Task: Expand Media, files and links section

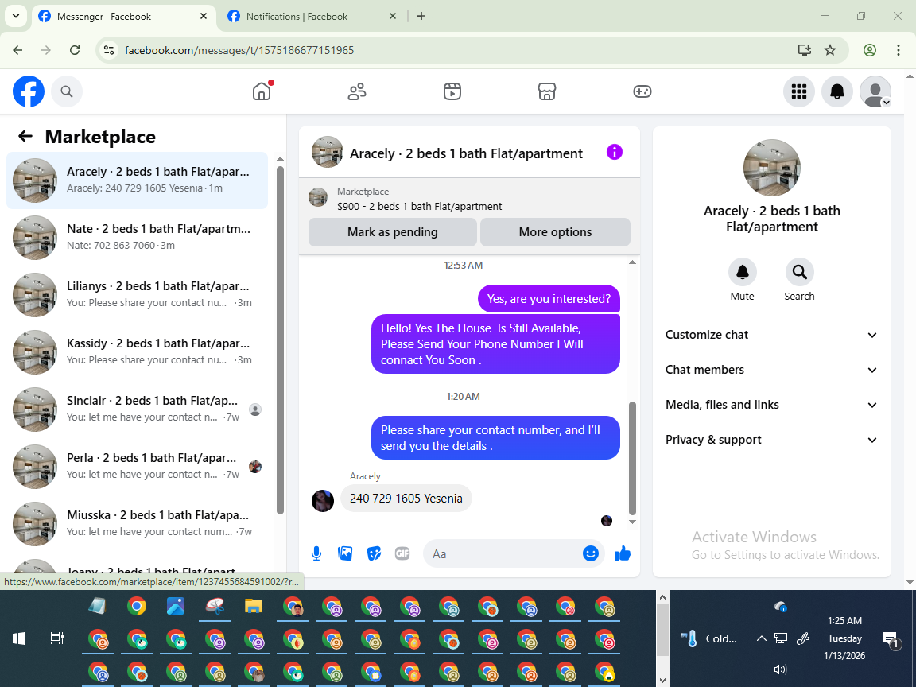Action: point(772,405)
